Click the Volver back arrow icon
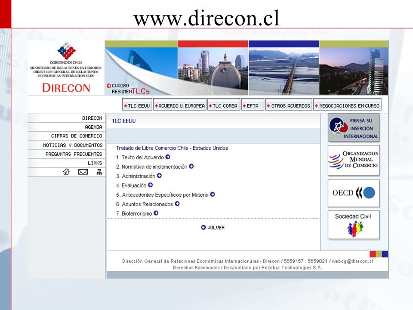413x310 pixels. coord(203,227)
